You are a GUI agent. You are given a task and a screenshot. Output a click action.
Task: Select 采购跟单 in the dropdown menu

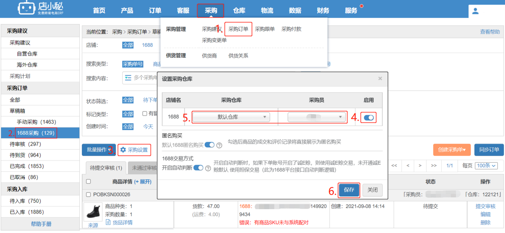point(265,29)
